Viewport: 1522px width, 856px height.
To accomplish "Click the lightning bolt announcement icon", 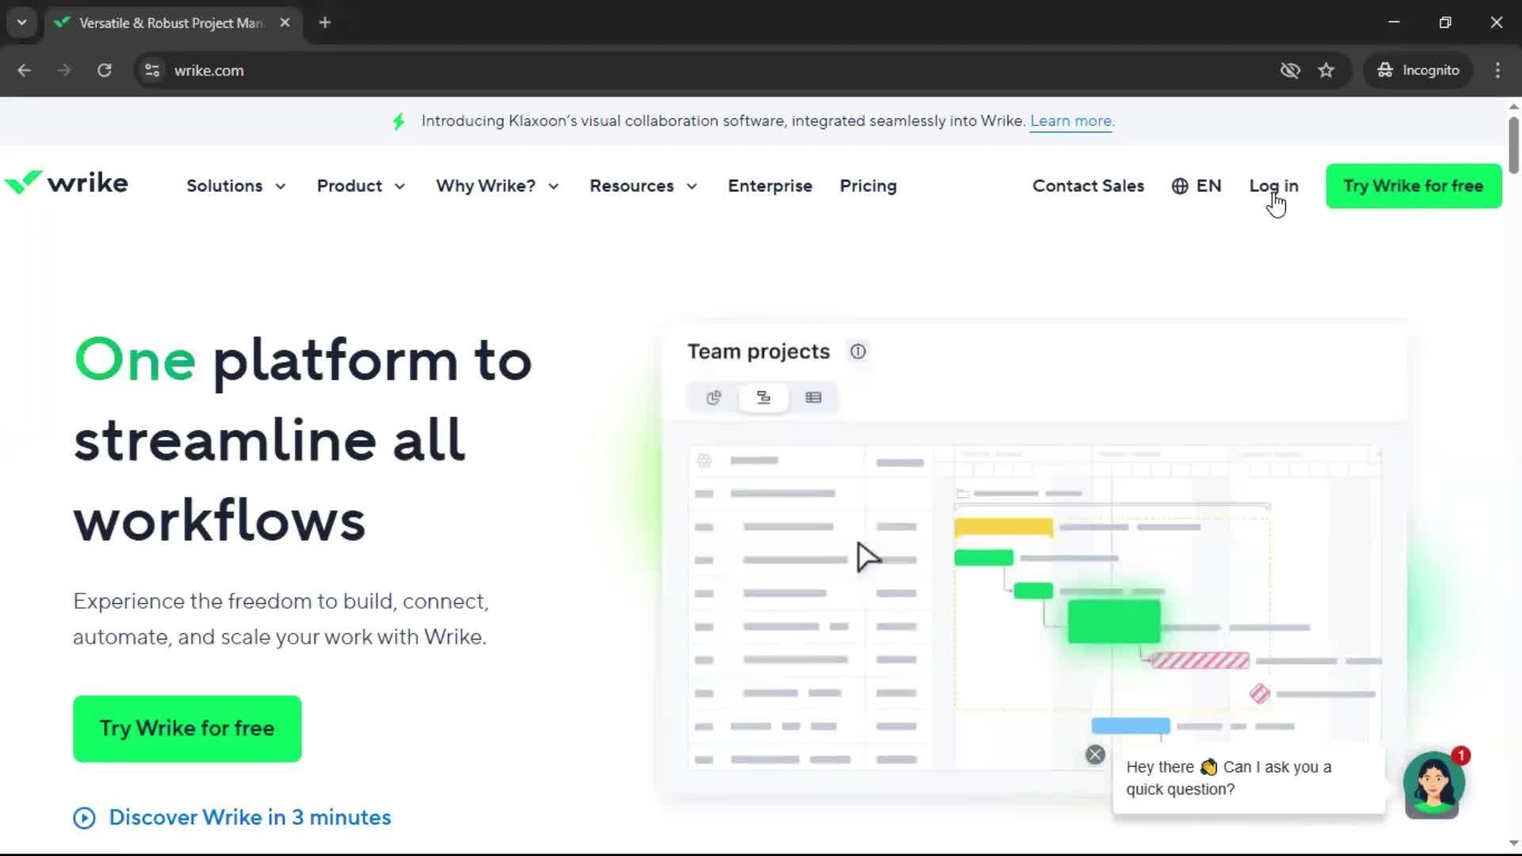I will tap(399, 121).
